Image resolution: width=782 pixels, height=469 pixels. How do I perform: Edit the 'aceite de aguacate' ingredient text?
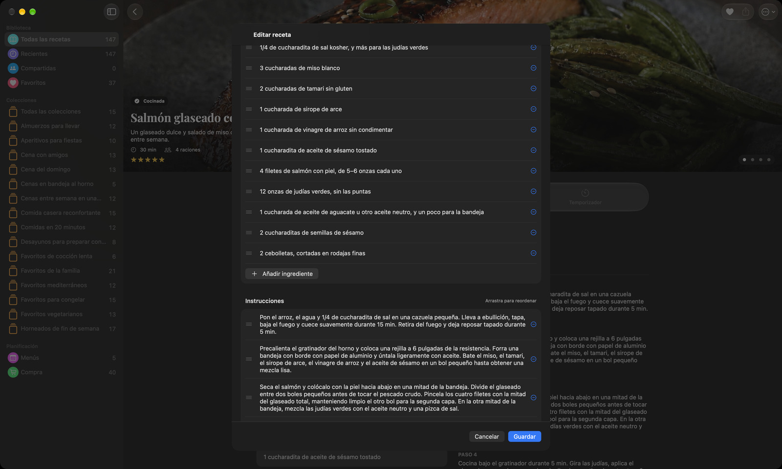(371, 212)
